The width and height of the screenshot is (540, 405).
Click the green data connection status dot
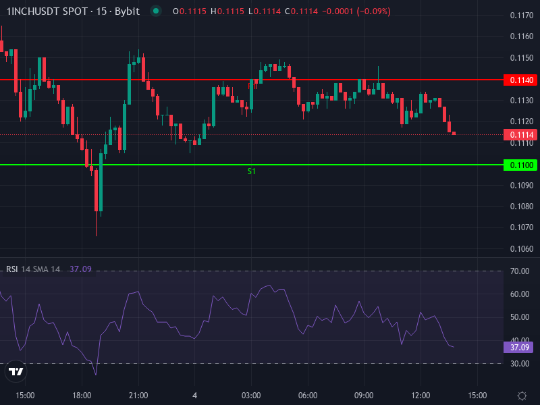click(x=155, y=11)
